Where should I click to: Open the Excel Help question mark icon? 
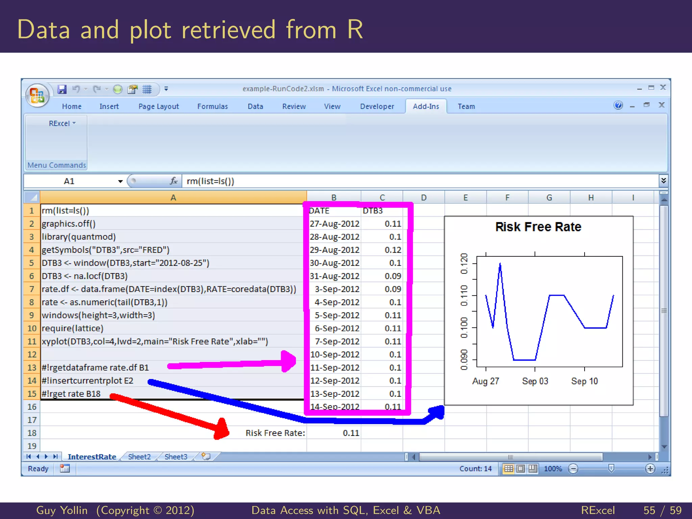coord(618,105)
